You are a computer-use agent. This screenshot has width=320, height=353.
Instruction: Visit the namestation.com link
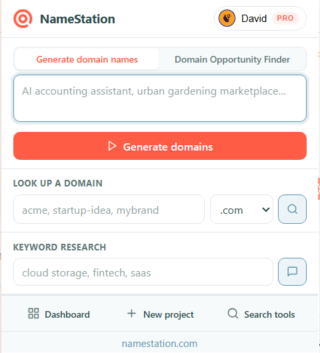coord(159,344)
